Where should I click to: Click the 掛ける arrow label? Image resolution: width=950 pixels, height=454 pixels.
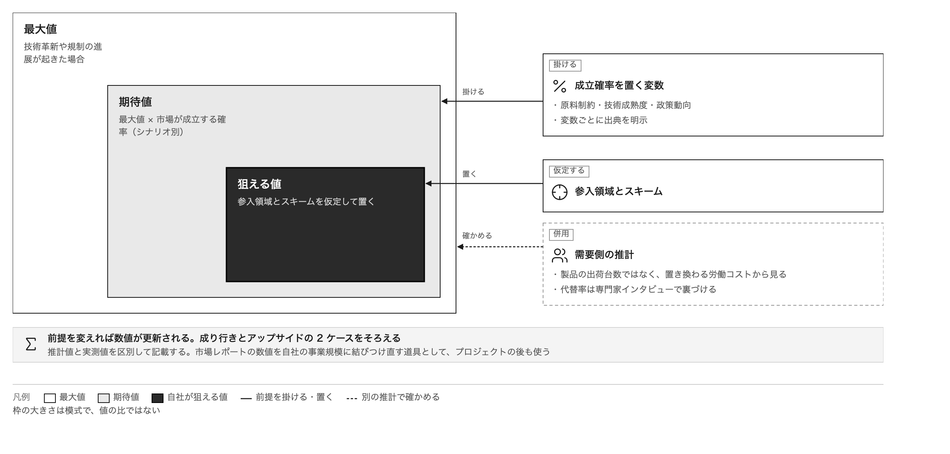tap(473, 92)
